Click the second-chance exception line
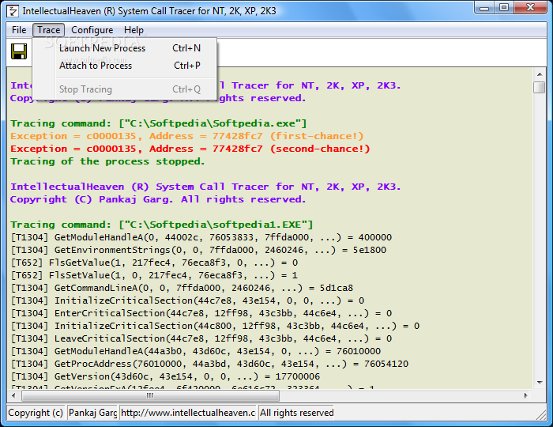The width and height of the screenshot is (553, 427). 190,149
